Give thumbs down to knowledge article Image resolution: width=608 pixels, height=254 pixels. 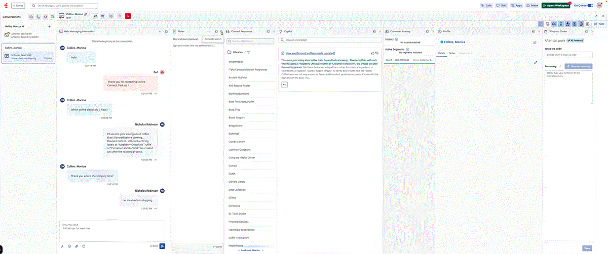tap(377, 53)
